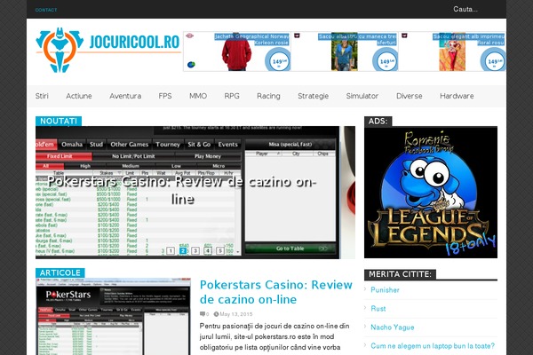Open the slider headline Pokerstars Casino review
Screen dimensions: 533x355
pos(182,190)
